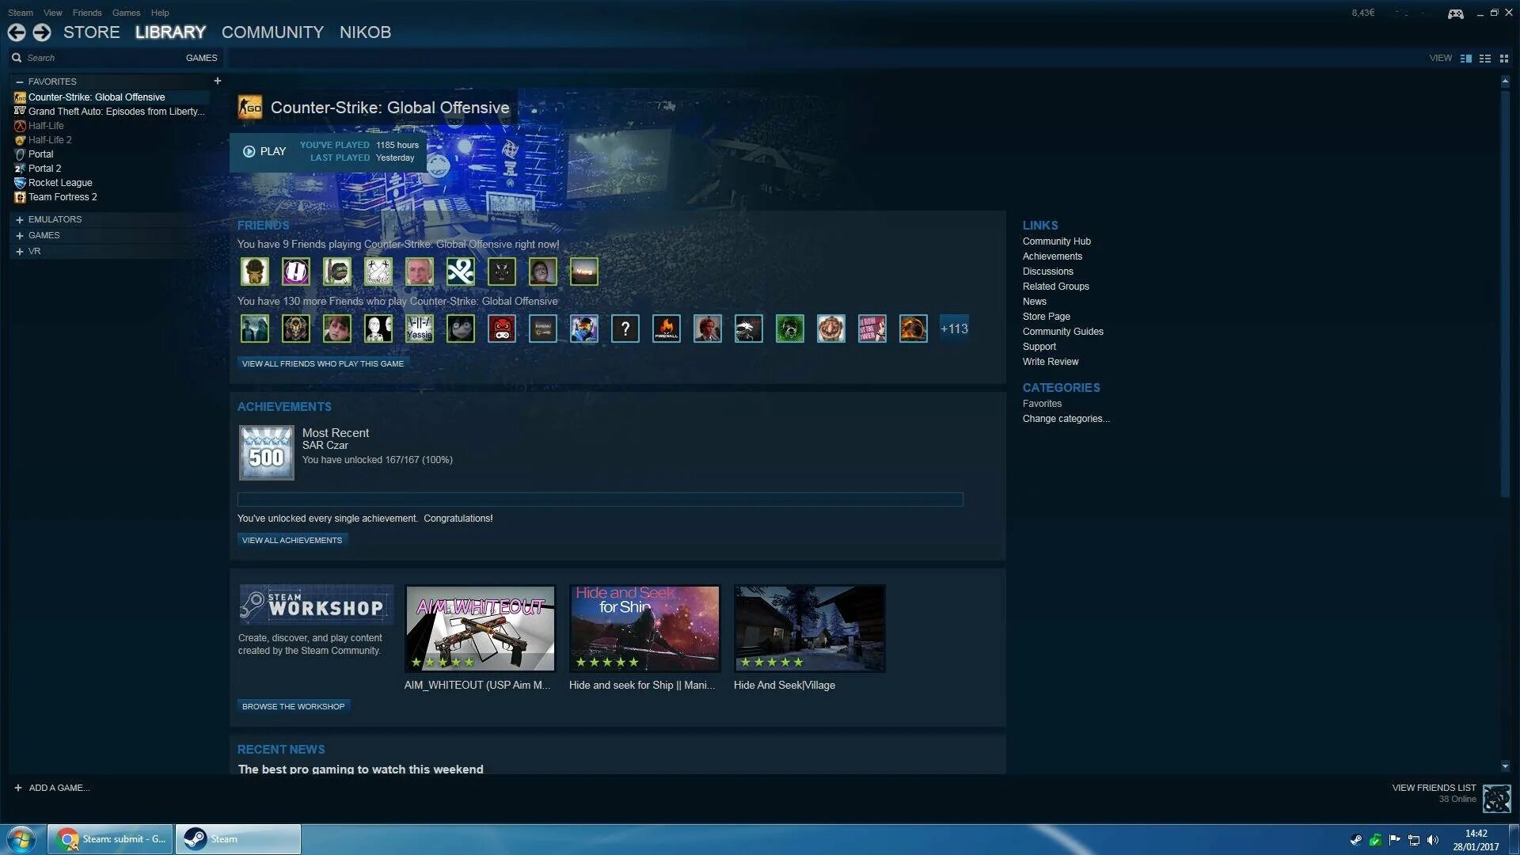Click the plus icon beside Favorites header
Screen dimensions: 1520x855
click(217, 81)
